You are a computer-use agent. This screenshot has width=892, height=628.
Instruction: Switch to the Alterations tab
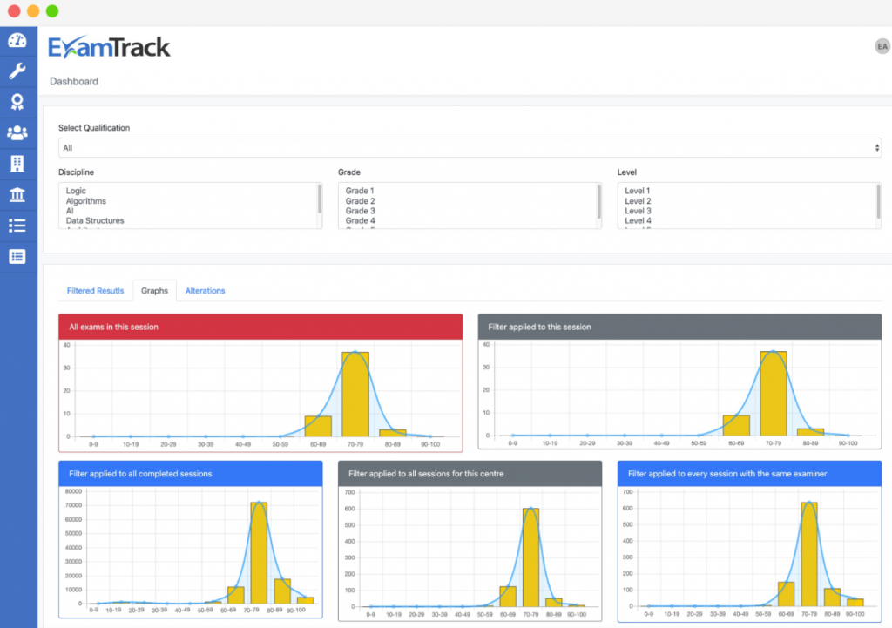(x=205, y=291)
